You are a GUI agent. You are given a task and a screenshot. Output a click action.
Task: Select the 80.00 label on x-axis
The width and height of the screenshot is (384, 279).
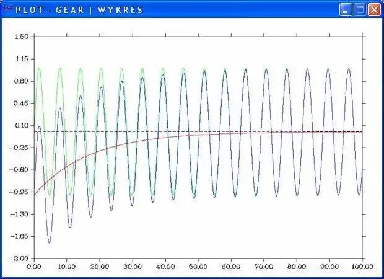click(297, 267)
